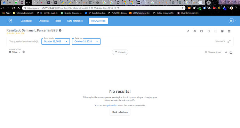Open Questions in the navigation bar
The width and height of the screenshot is (240, 128).
coord(43,21)
